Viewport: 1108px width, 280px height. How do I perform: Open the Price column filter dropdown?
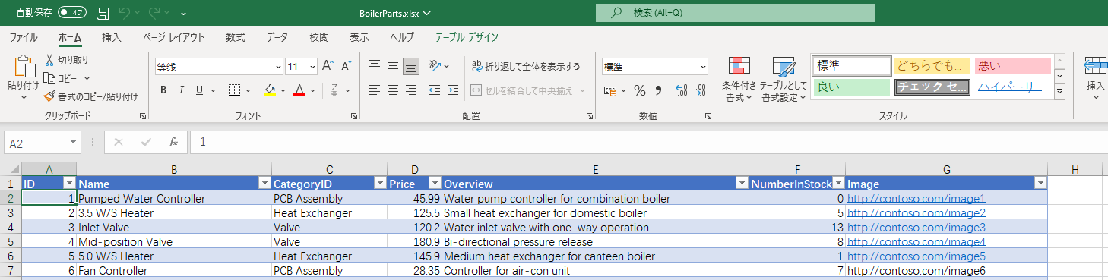[435, 184]
